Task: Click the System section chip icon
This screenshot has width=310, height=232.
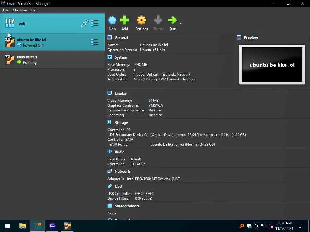Action: pyautogui.click(x=110, y=57)
